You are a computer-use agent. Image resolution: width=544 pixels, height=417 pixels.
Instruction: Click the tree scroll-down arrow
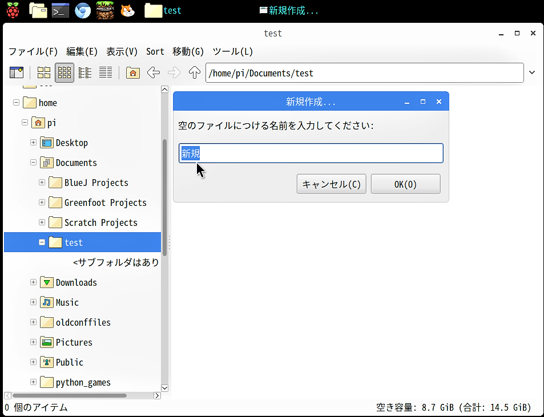(165, 388)
